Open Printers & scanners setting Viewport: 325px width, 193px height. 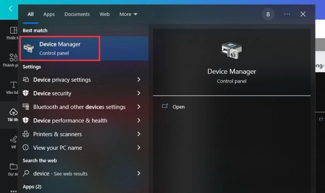[83, 134]
